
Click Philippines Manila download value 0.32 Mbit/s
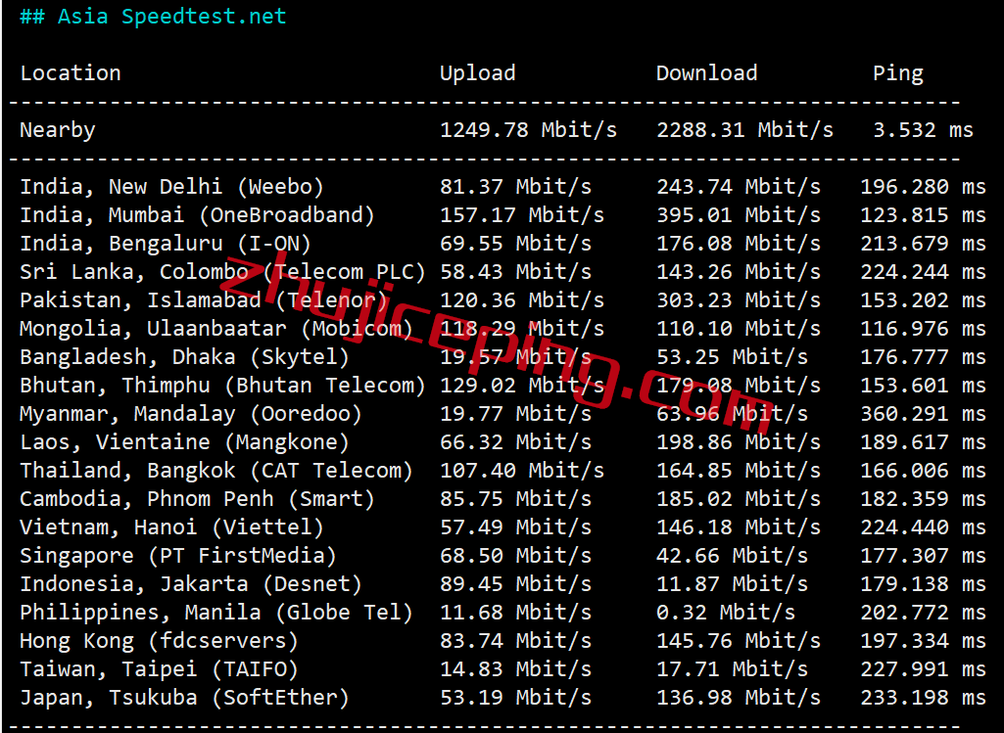(726, 613)
